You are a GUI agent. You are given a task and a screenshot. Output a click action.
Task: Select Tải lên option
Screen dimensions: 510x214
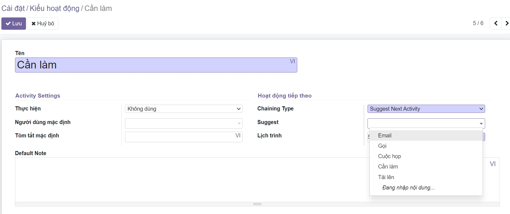[386, 177]
